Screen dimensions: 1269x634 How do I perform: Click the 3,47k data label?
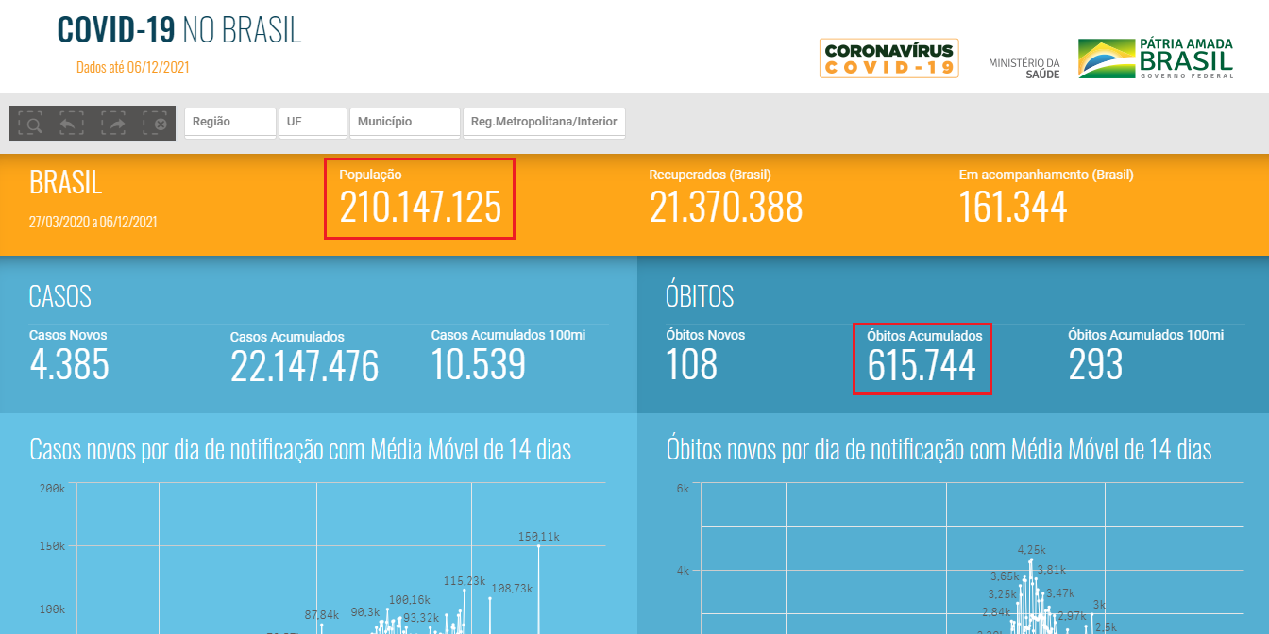(1060, 593)
